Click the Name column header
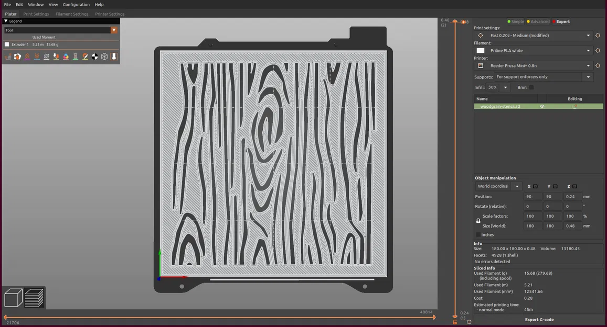The width and height of the screenshot is (607, 327). (x=505, y=99)
